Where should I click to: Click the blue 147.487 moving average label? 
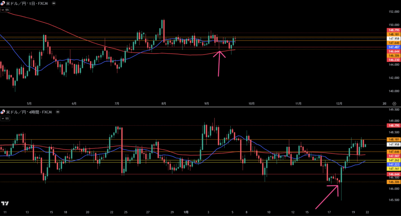click(x=393, y=47)
